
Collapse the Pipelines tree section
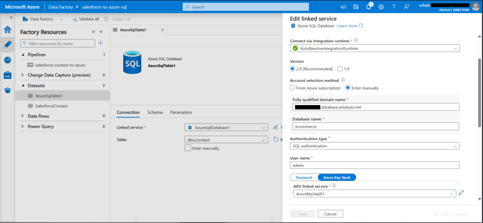coord(22,55)
